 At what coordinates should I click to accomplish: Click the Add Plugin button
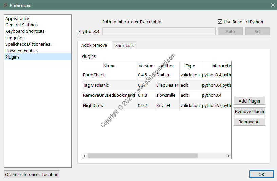[x=249, y=101]
